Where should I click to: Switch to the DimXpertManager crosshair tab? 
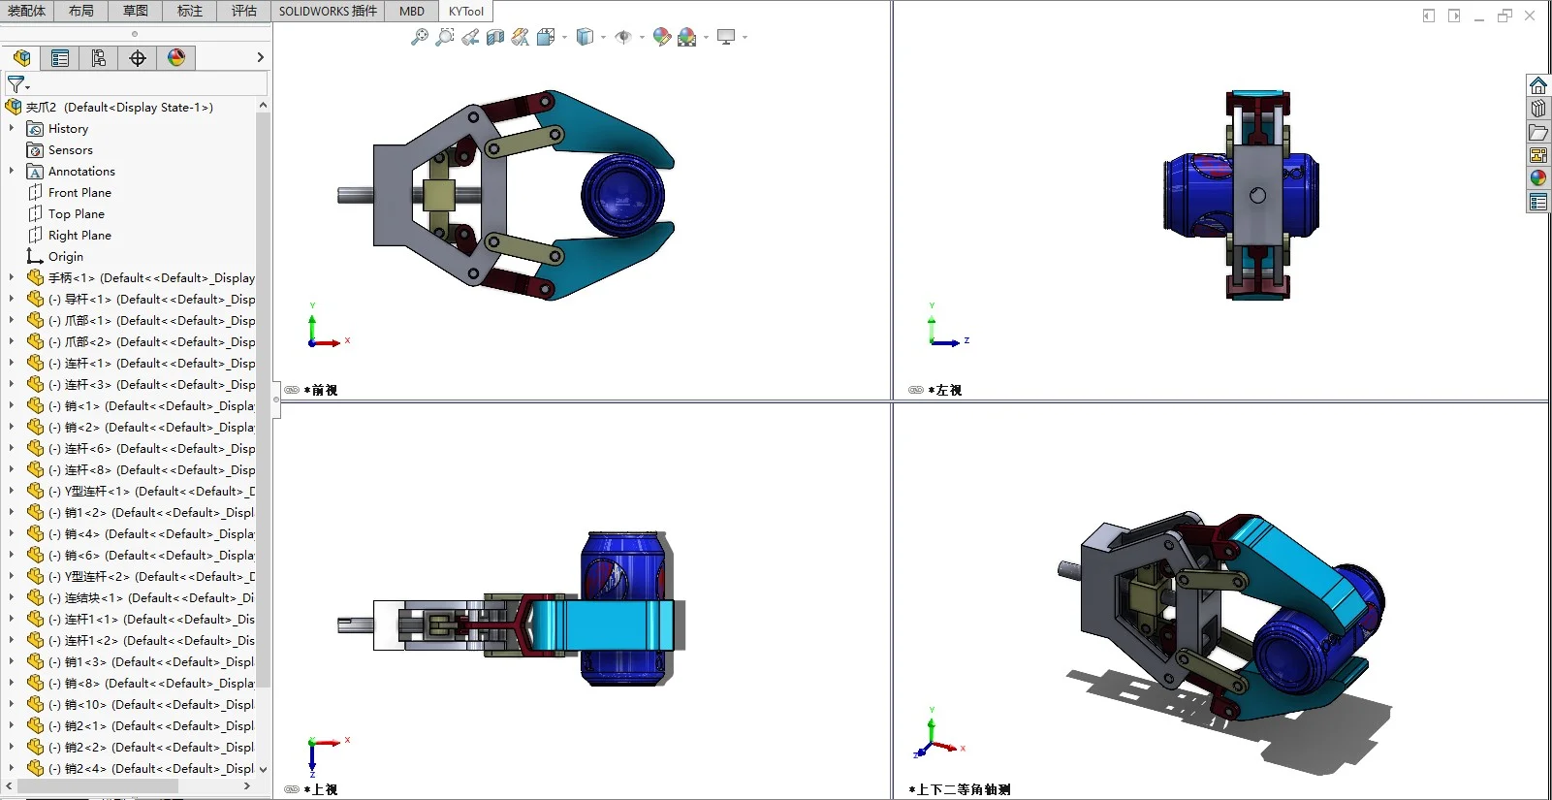click(138, 58)
